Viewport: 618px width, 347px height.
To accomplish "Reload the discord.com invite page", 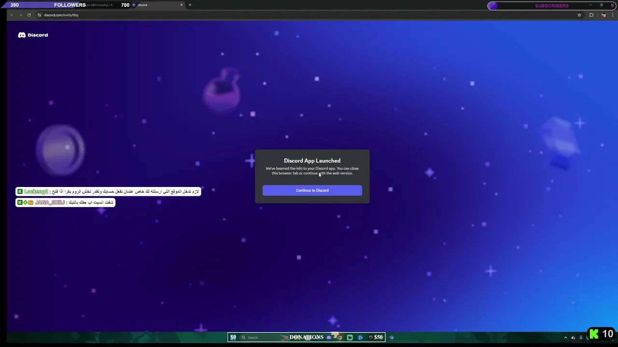I will [x=29, y=15].
